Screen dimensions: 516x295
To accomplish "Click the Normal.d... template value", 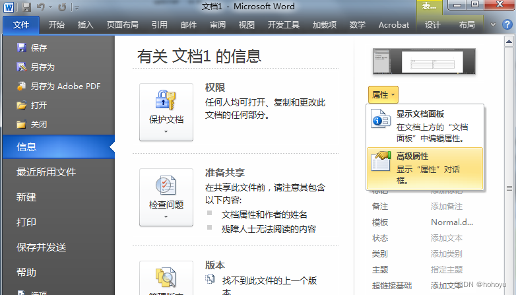I will pos(452,222).
